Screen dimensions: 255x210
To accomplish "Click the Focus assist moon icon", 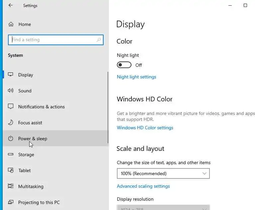I will click(x=11, y=123).
